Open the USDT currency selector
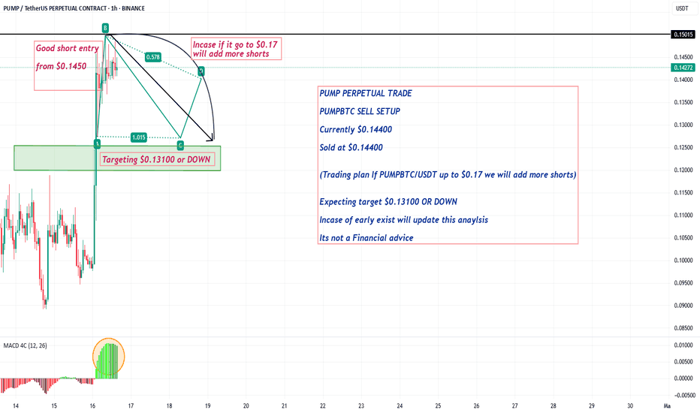This screenshot has height=413, width=700. pyautogui.click(x=682, y=8)
